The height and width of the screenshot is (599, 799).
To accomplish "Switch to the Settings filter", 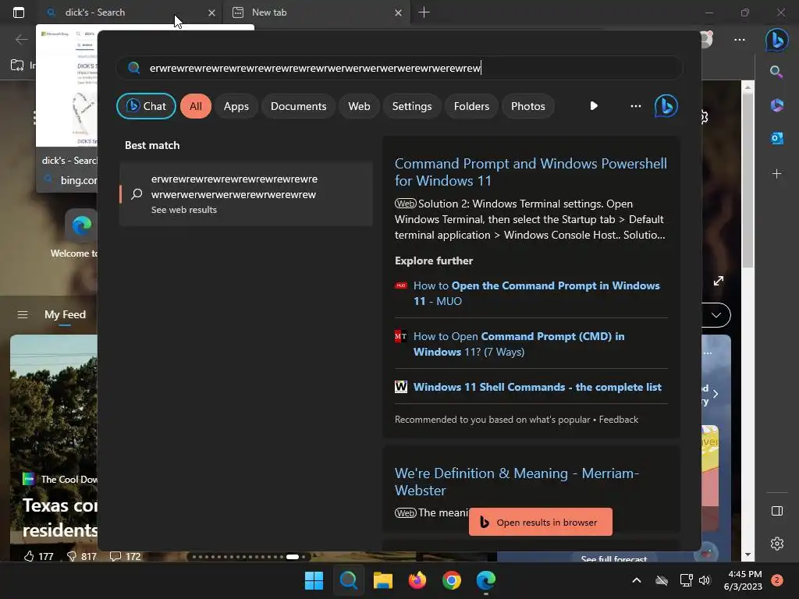I will pos(412,106).
